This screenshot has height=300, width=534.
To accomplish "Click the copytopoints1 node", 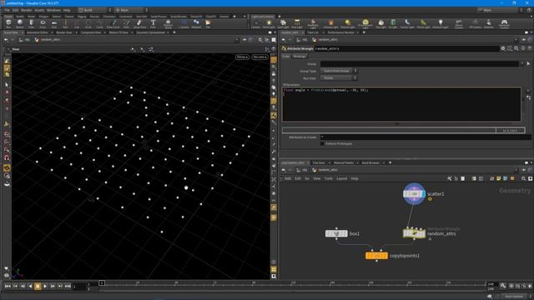I will 376,256.
